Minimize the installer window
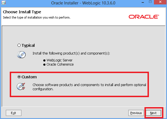 pyautogui.click(x=143, y=2)
